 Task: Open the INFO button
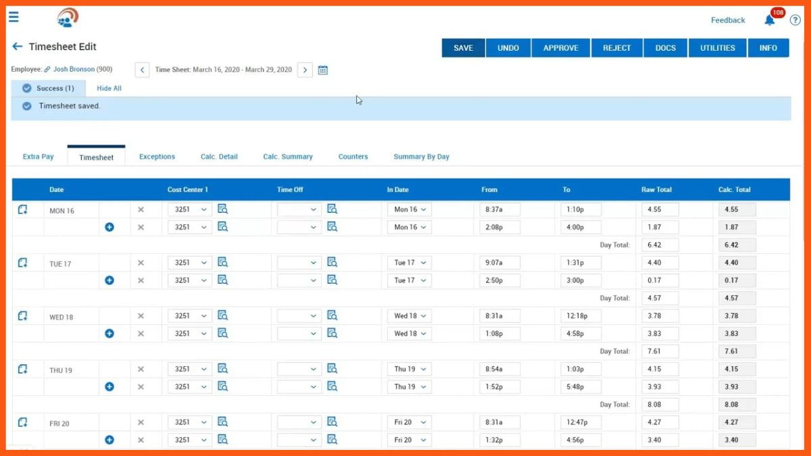[x=768, y=48]
